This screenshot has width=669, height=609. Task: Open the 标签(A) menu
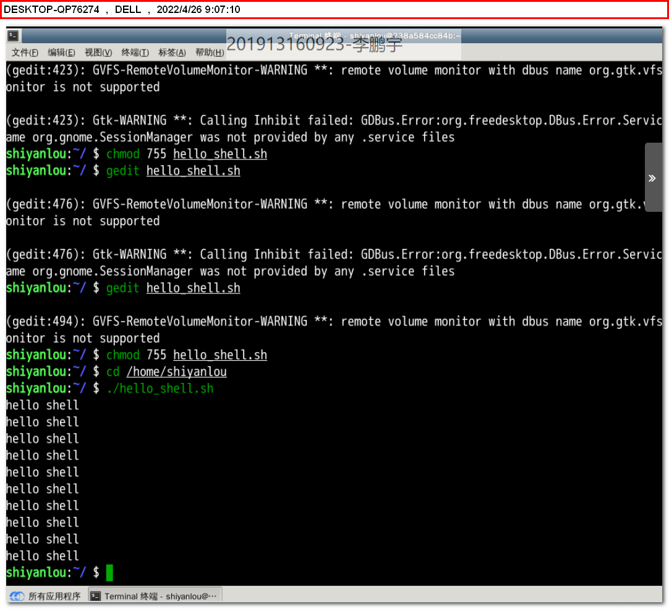coord(172,52)
